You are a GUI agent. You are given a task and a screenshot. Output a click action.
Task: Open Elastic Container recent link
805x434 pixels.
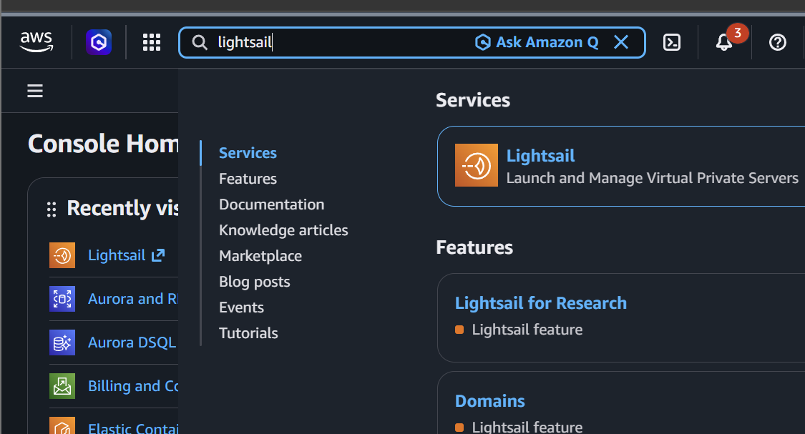(x=133, y=428)
